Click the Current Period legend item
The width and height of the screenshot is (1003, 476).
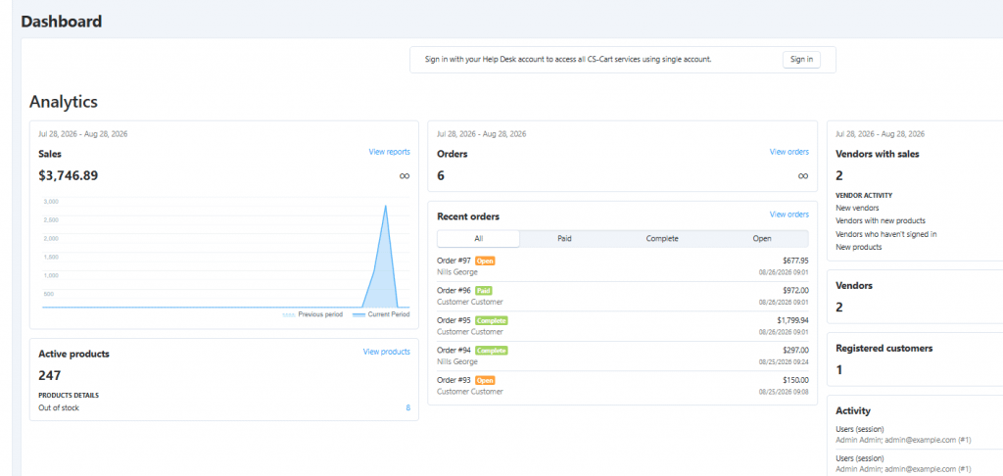coord(381,314)
